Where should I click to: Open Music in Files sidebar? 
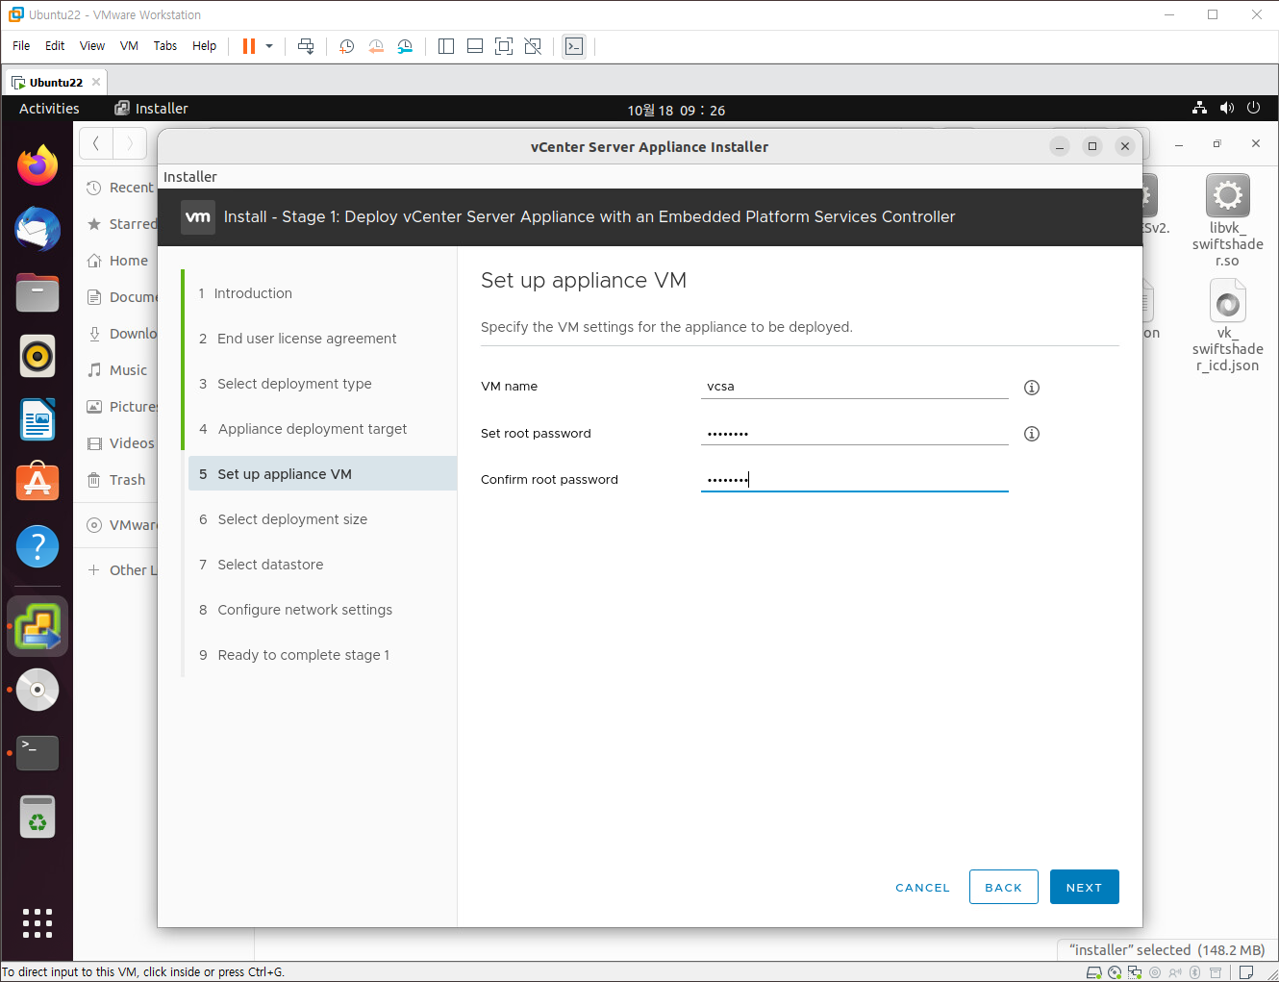tap(117, 370)
